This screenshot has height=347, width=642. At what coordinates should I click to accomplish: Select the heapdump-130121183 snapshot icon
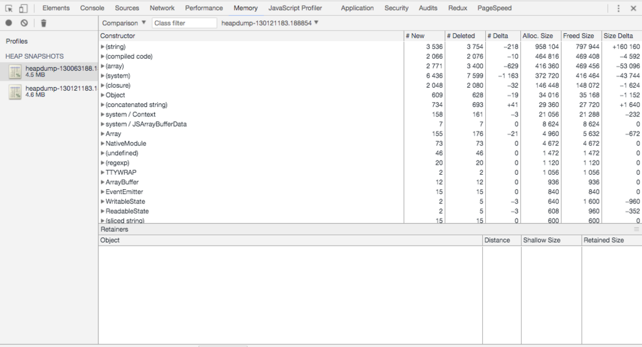pos(15,91)
